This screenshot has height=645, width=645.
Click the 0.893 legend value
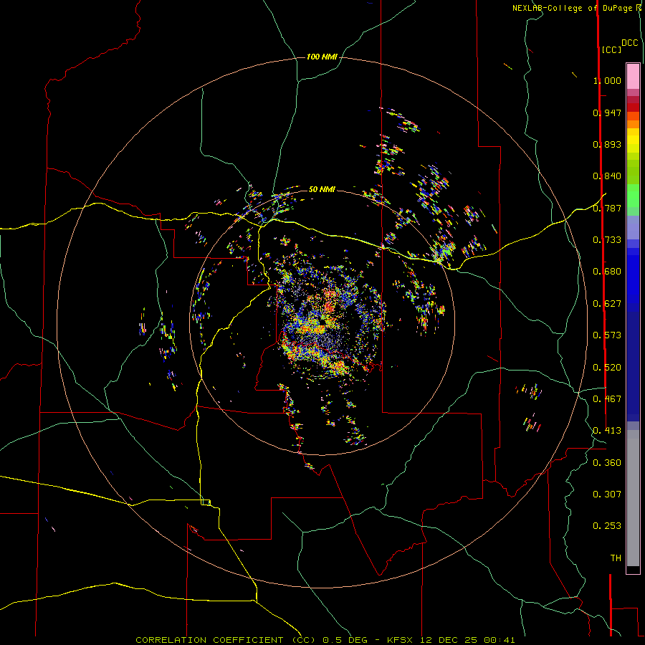click(607, 144)
